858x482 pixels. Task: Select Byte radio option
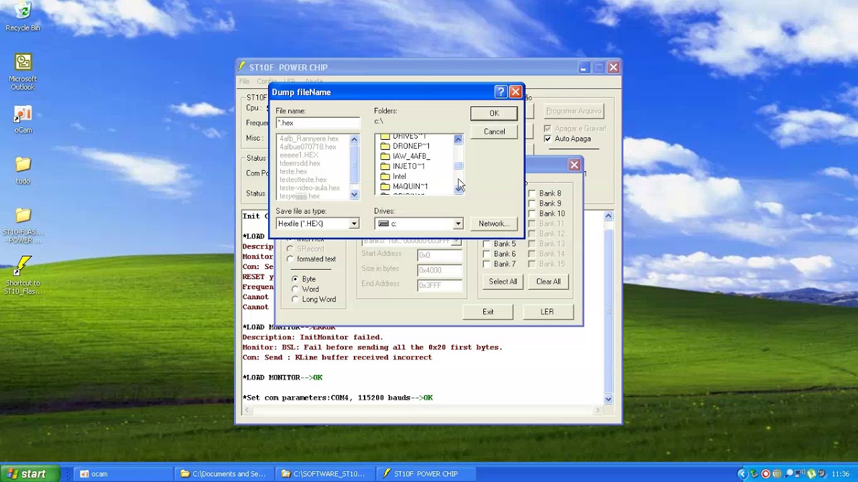295,279
